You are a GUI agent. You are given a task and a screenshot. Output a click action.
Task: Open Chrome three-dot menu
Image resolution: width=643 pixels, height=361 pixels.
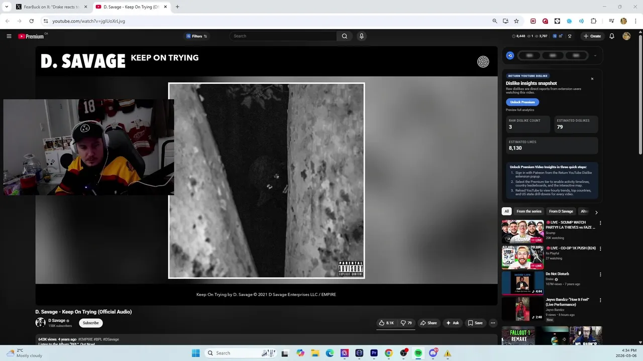(x=636, y=21)
